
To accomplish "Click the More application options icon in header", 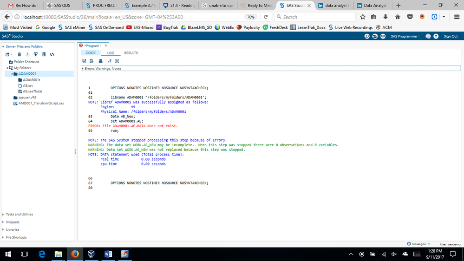I will (428, 36).
